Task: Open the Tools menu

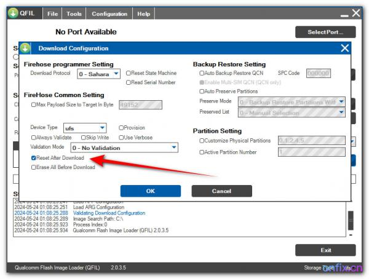Action: pyautogui.click(x=74, y=14)
